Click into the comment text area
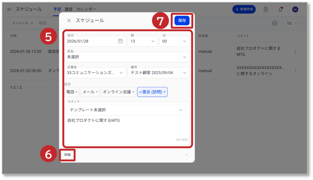This screenshot has height=180, width=313. (x=126, y=128)
